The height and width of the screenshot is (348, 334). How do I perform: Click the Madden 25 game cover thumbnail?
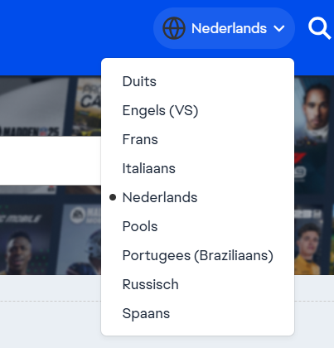[34, 107]
